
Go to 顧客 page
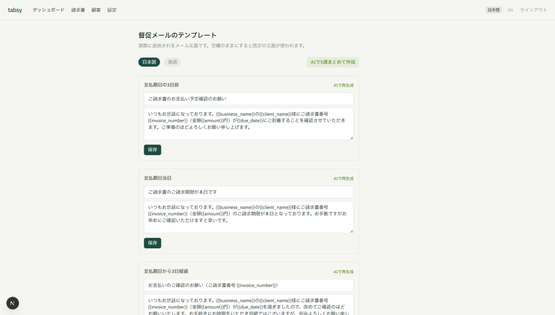click(x=96, y=10)
